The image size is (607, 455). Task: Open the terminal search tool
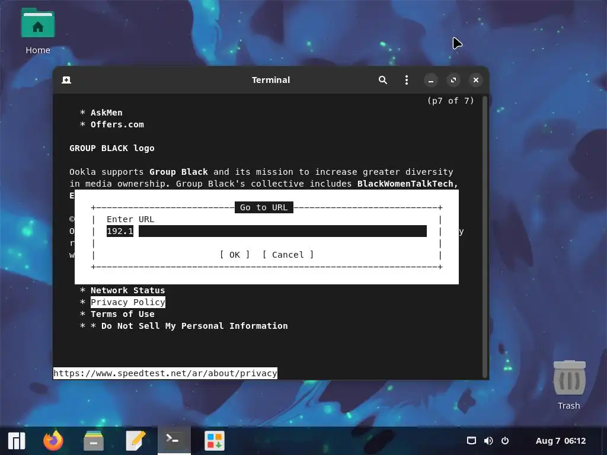(x=382, y=80)
